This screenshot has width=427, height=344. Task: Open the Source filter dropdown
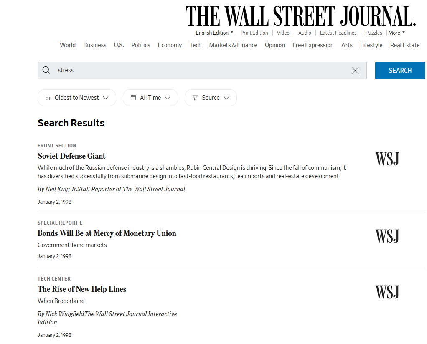(x=211, y=98)
